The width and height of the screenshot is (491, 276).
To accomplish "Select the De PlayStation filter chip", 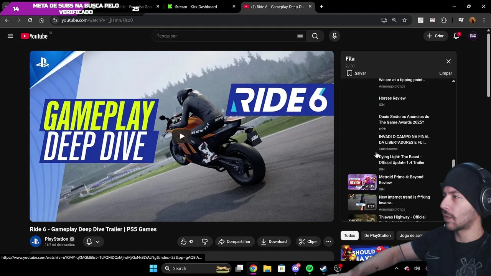I will click(377, 236).
